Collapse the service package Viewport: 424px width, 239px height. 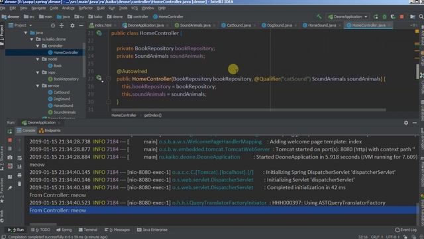coord(38,86)
